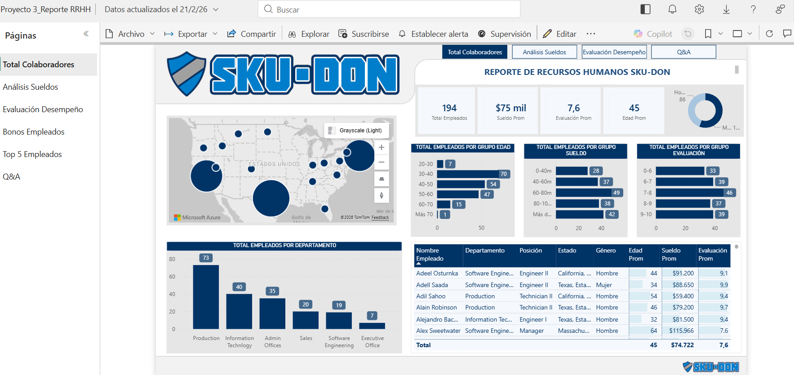This screenshot has height=375, width=794.
Task: Click the notifications bell icon
Action: [x=672, y=9]
